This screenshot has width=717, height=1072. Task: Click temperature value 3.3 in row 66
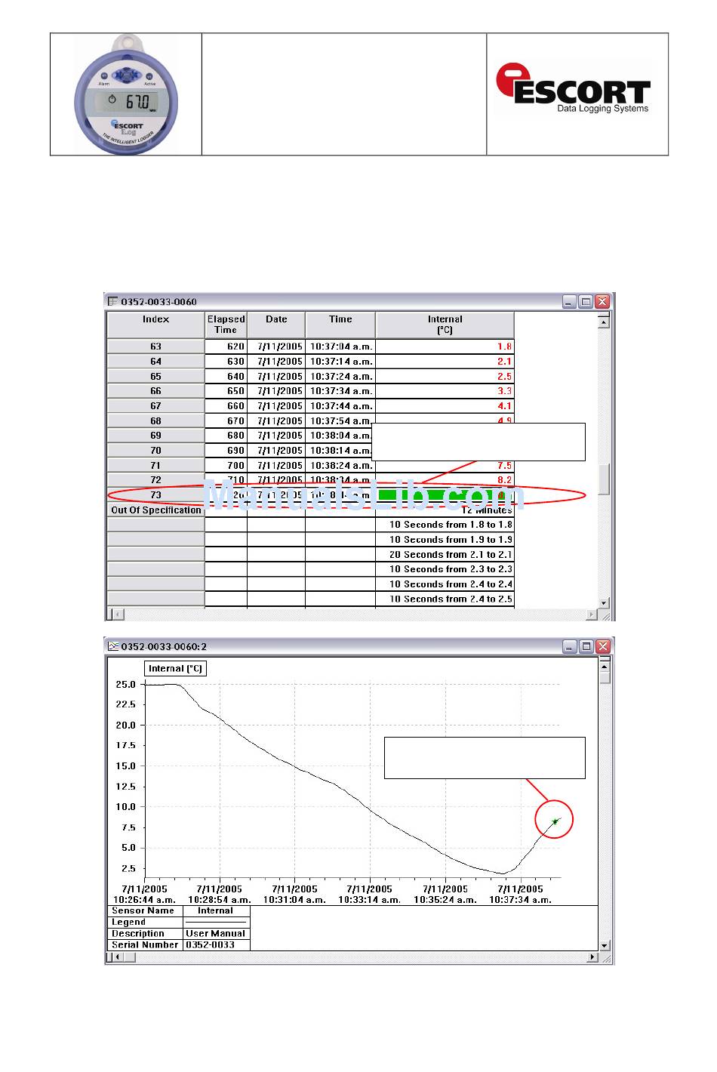(504, 391)
